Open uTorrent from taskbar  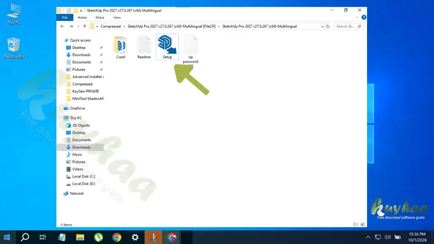click(x=98, y=237)
